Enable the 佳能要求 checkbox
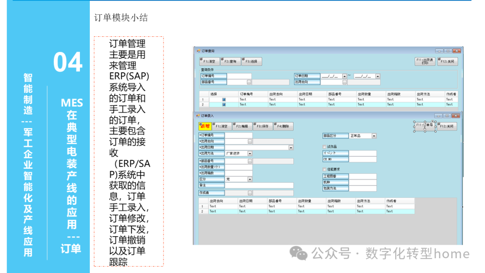The width and height of the screenshot is (485, 273). pyautogui.click(x=324, y=169)
